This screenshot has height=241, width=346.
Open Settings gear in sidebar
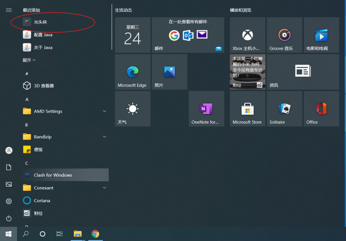coord(9,202)
